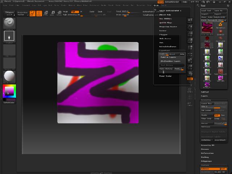232x174 pixels.
Task: Click the Divide geometry button
Action: (x=204, y=115)
